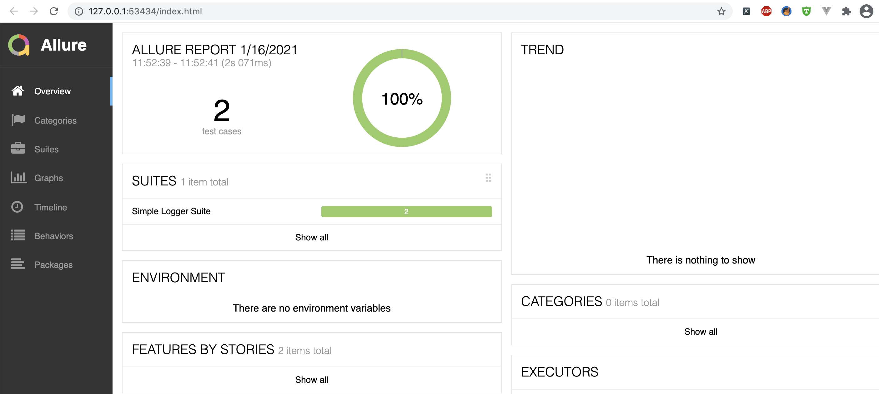Show all suites

point(312,237)
